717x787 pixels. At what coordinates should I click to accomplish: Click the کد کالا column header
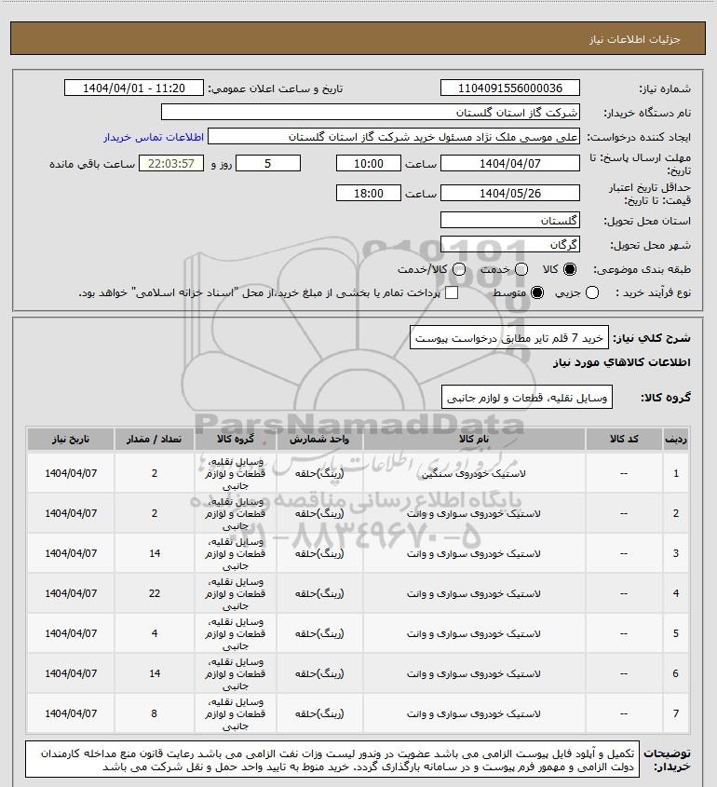[x=624, y=440]
